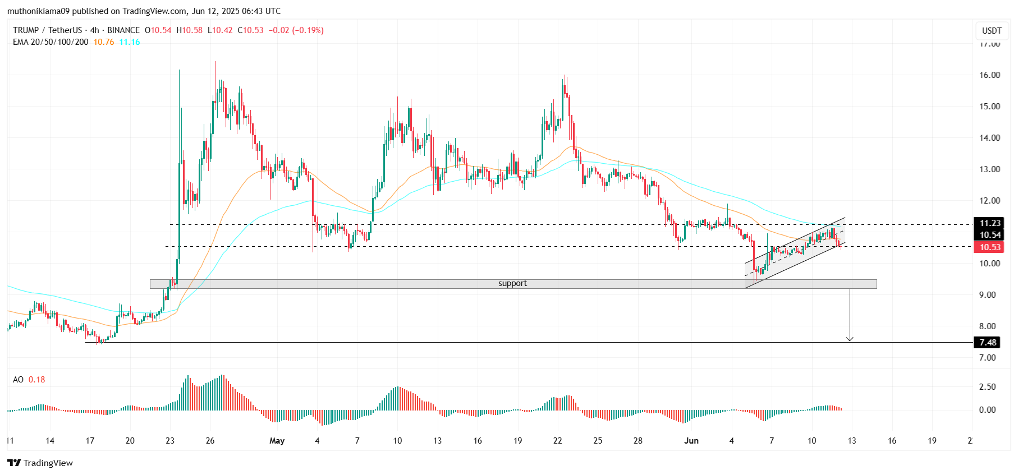Screen dimensions: 1018x475
Task: Click the orange EMA value 10.76
Action: 104,42
